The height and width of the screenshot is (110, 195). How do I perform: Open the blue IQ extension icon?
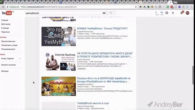coord(187,7)
